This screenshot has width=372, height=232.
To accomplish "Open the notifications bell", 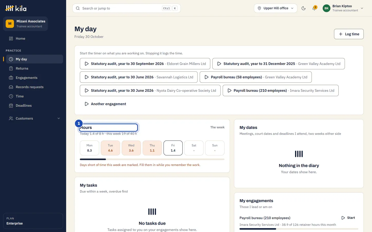I will coord(314,8).
